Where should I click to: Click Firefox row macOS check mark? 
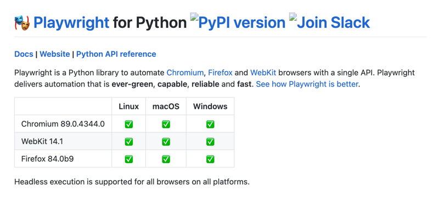pos(166,159)
